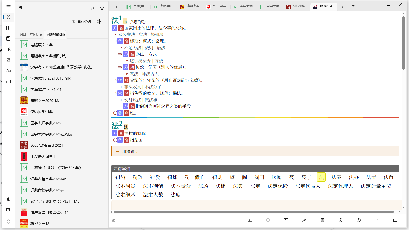Add bookmark using the bottom bookmark icon
The height and width of the screenshot is (230, 409).
pyautogui.click(x=322, y=220)
